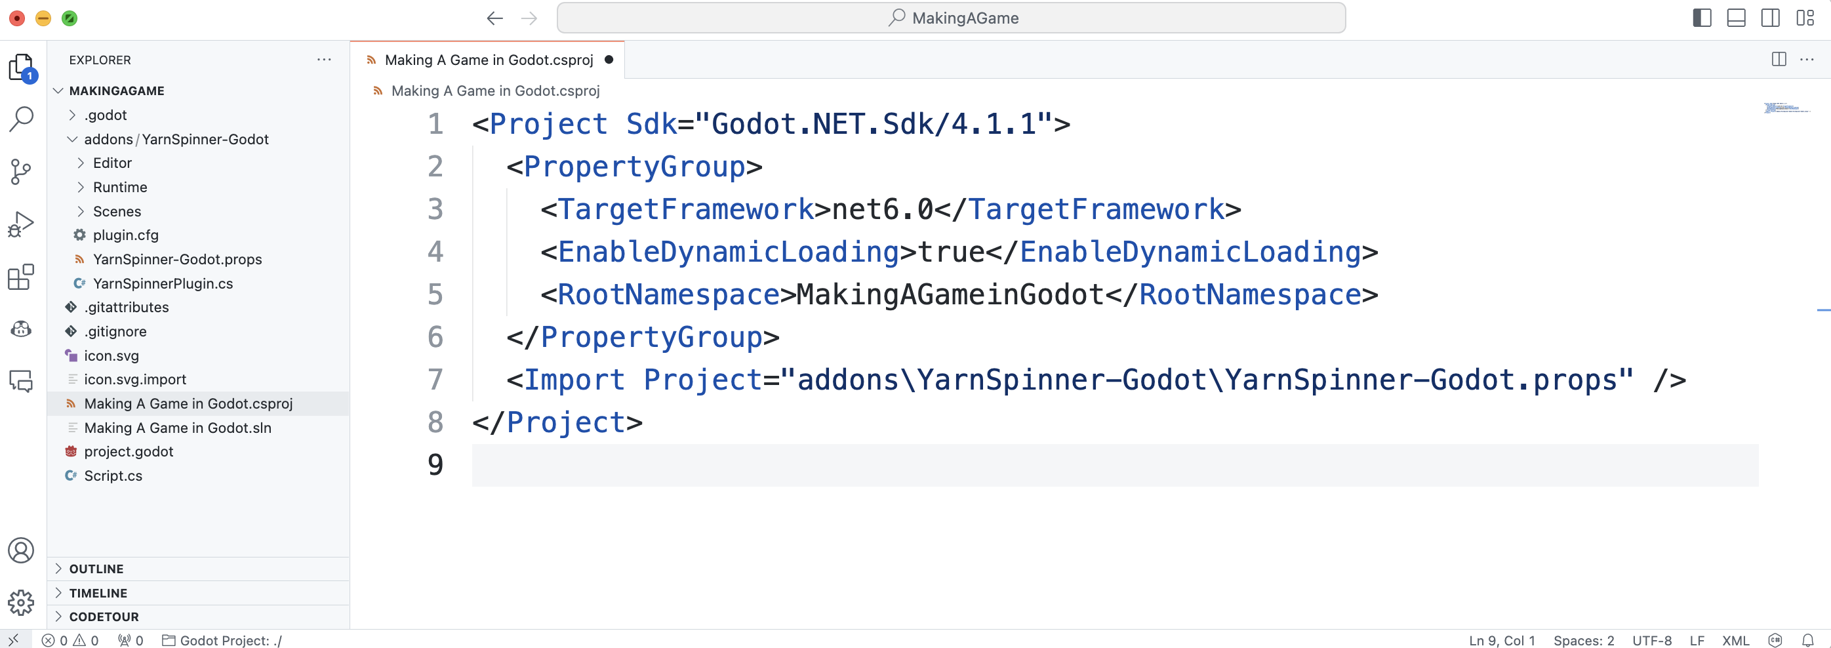Expand the .godot folder
Viewport: 1831px width, 648px height.
click(105, 115)
